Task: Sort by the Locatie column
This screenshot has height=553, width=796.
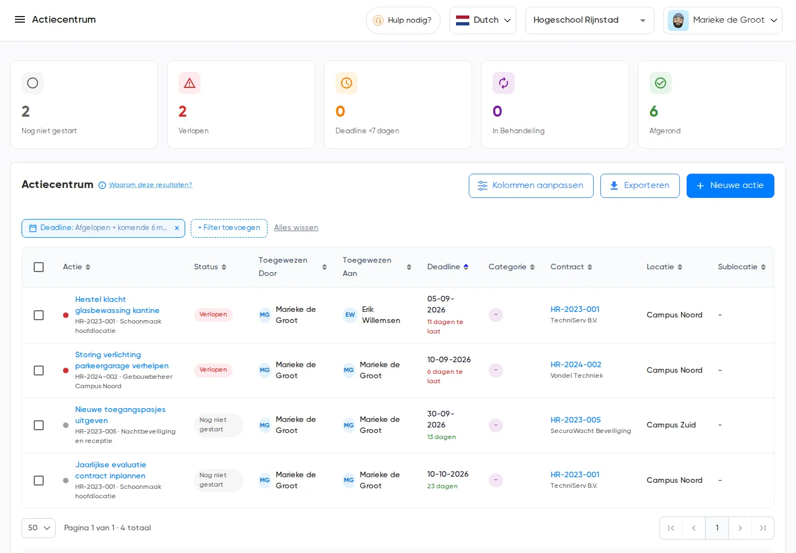Action: point(680,267)
